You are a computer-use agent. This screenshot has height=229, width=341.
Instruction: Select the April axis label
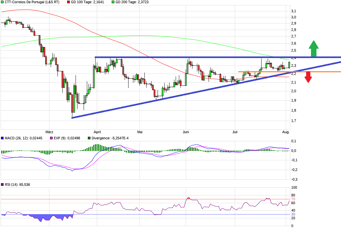pyautogui.click(x=97, y=132)
